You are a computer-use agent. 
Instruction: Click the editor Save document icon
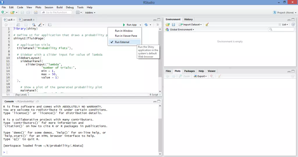click(x=26, y=25)
